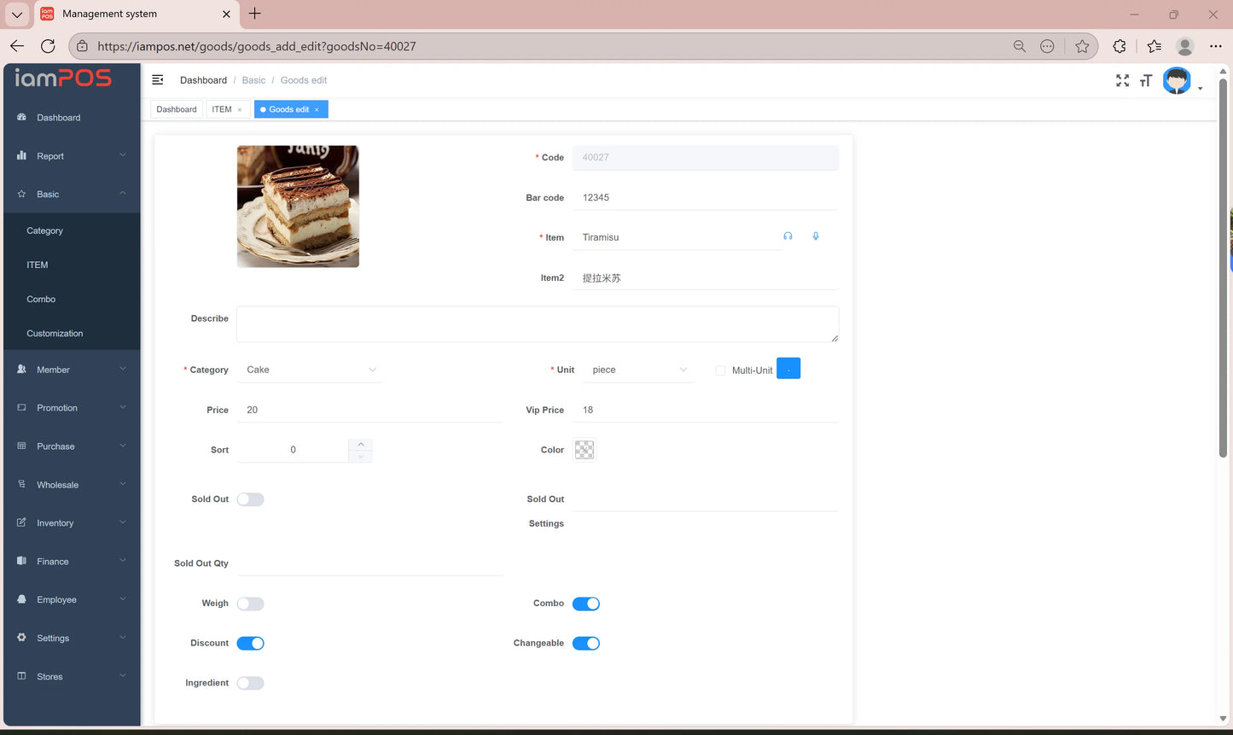Switch to the ITEM page tab
Viewport: 1233px width, 735px height.
click(222, 109)
